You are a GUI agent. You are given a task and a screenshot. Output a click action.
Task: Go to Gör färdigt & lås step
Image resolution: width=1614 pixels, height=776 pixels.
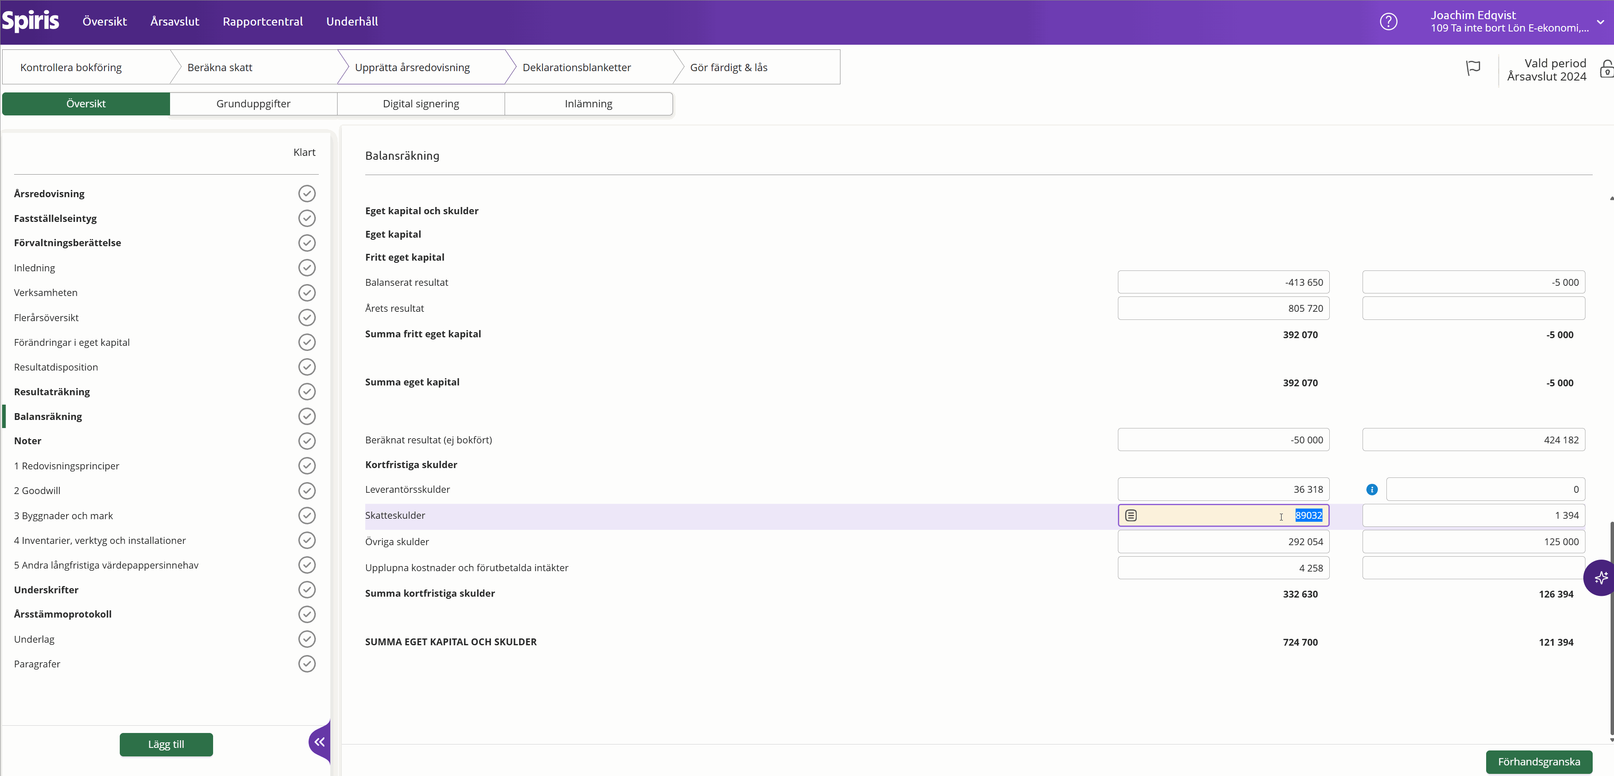point(757,67)
